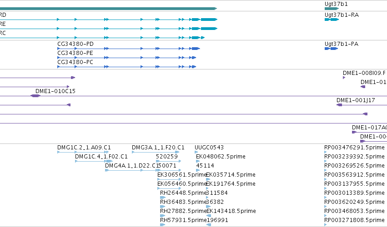Select the RP003013389.5prime label
387x227 pixels.
(x=354, y=193)
